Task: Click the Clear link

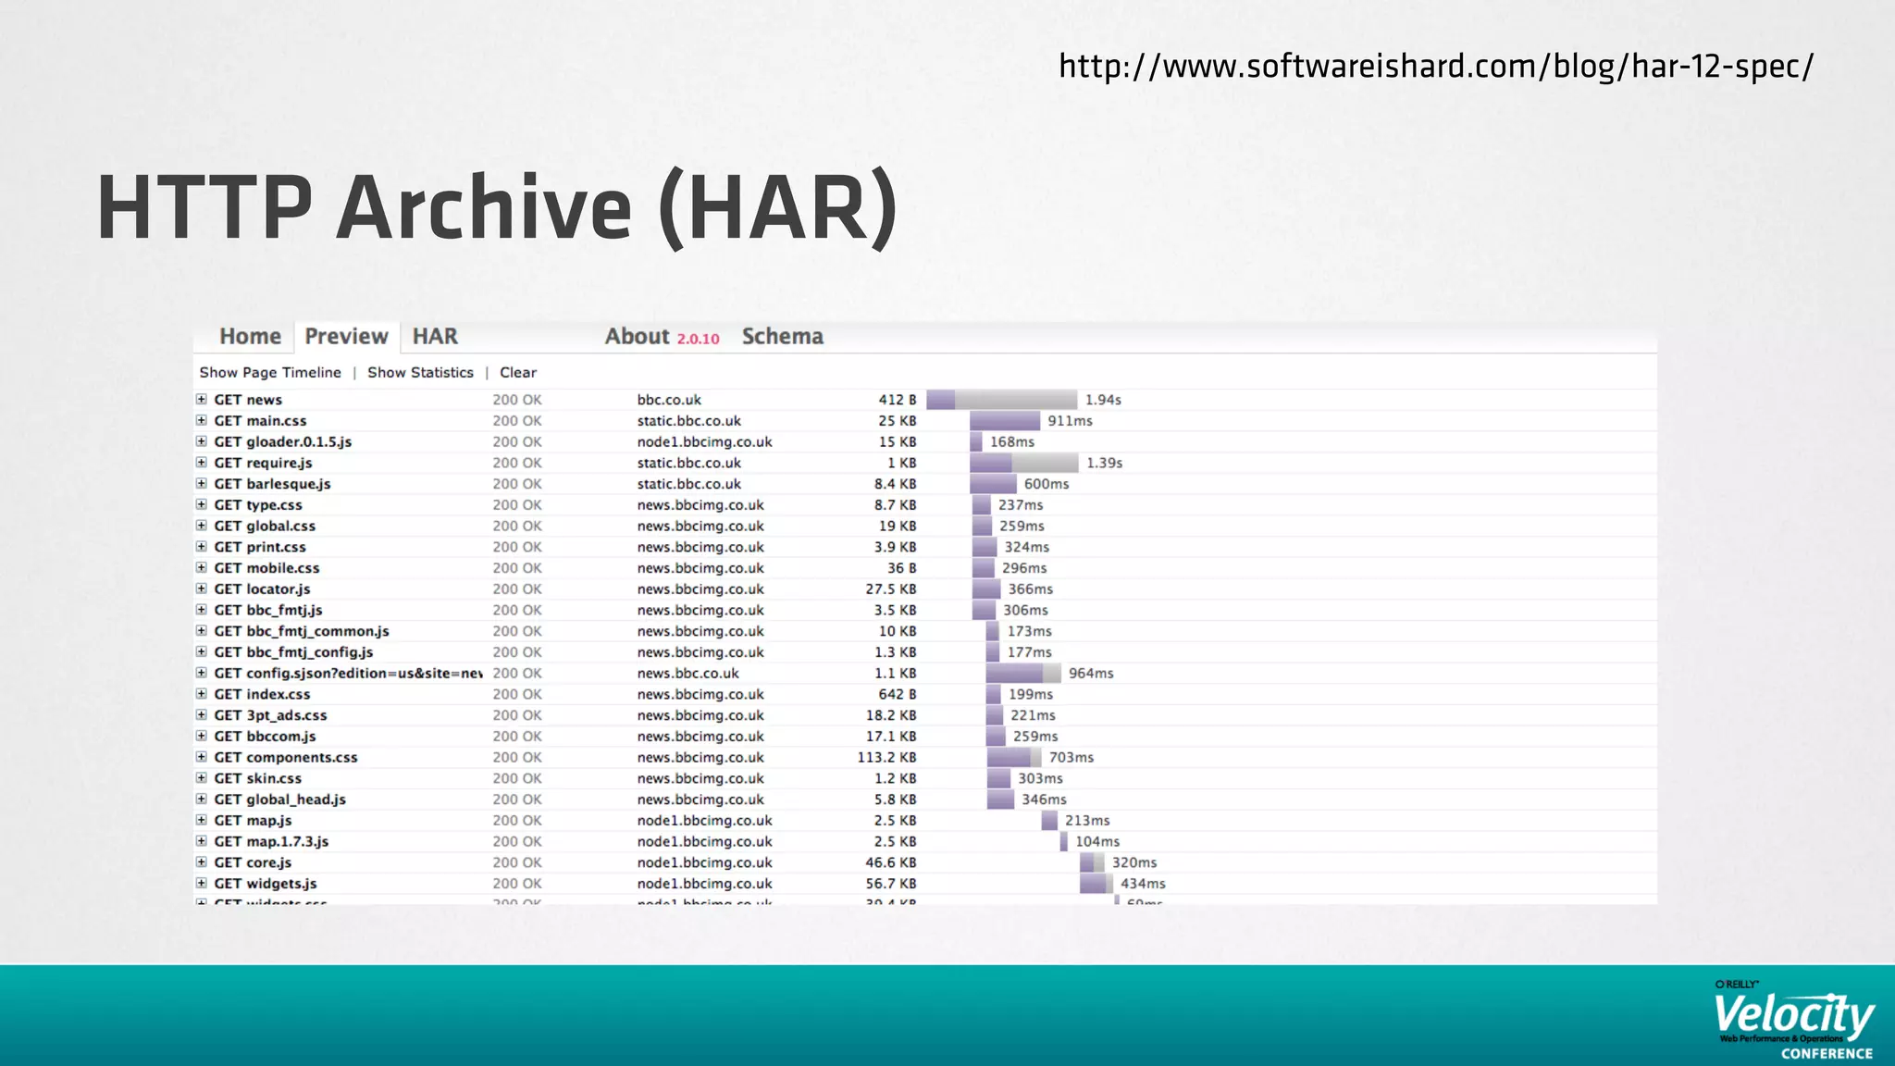Action: tap(518, 373)
